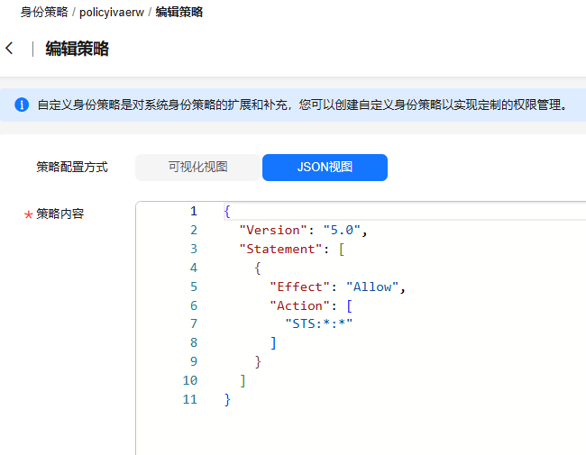Viewport: 586px width, 455px height.
Task: Open the 身份策略 breadcrumb link
Action: point(44,12)
